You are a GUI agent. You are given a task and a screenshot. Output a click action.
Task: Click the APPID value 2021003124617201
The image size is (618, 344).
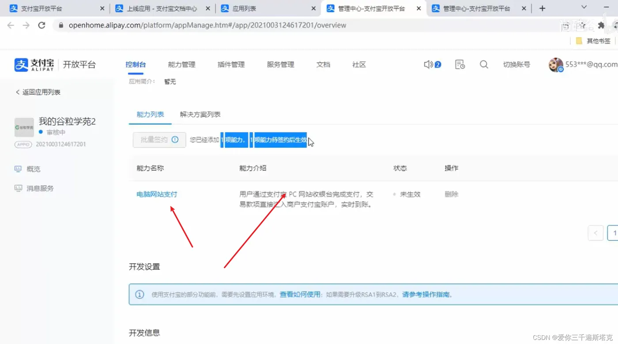(x=60, y=144)
